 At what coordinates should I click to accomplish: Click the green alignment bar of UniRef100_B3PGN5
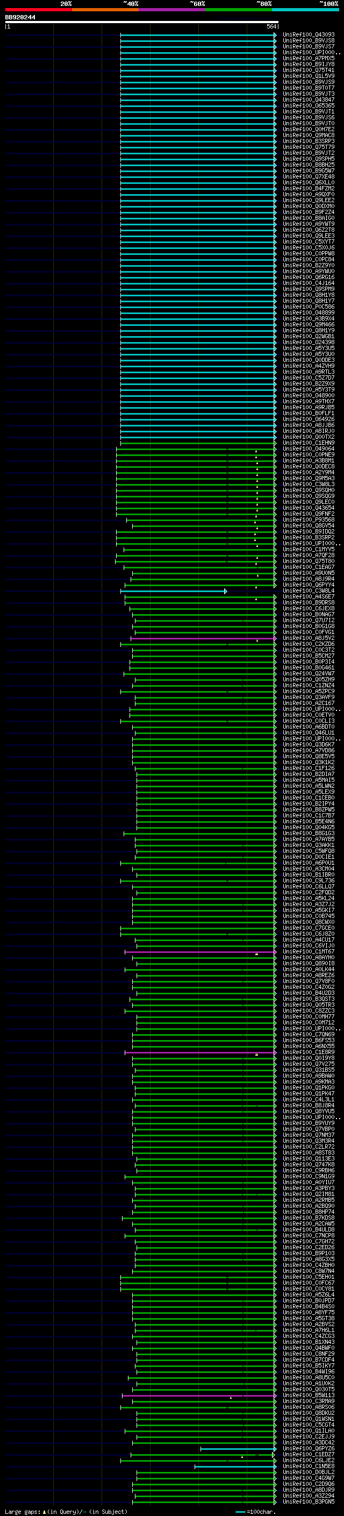point(205,1502)
